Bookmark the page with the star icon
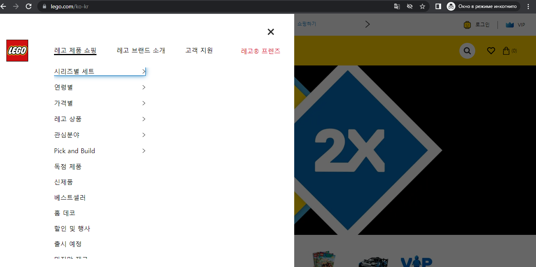 pyautogui.click(x=422, y=6)
